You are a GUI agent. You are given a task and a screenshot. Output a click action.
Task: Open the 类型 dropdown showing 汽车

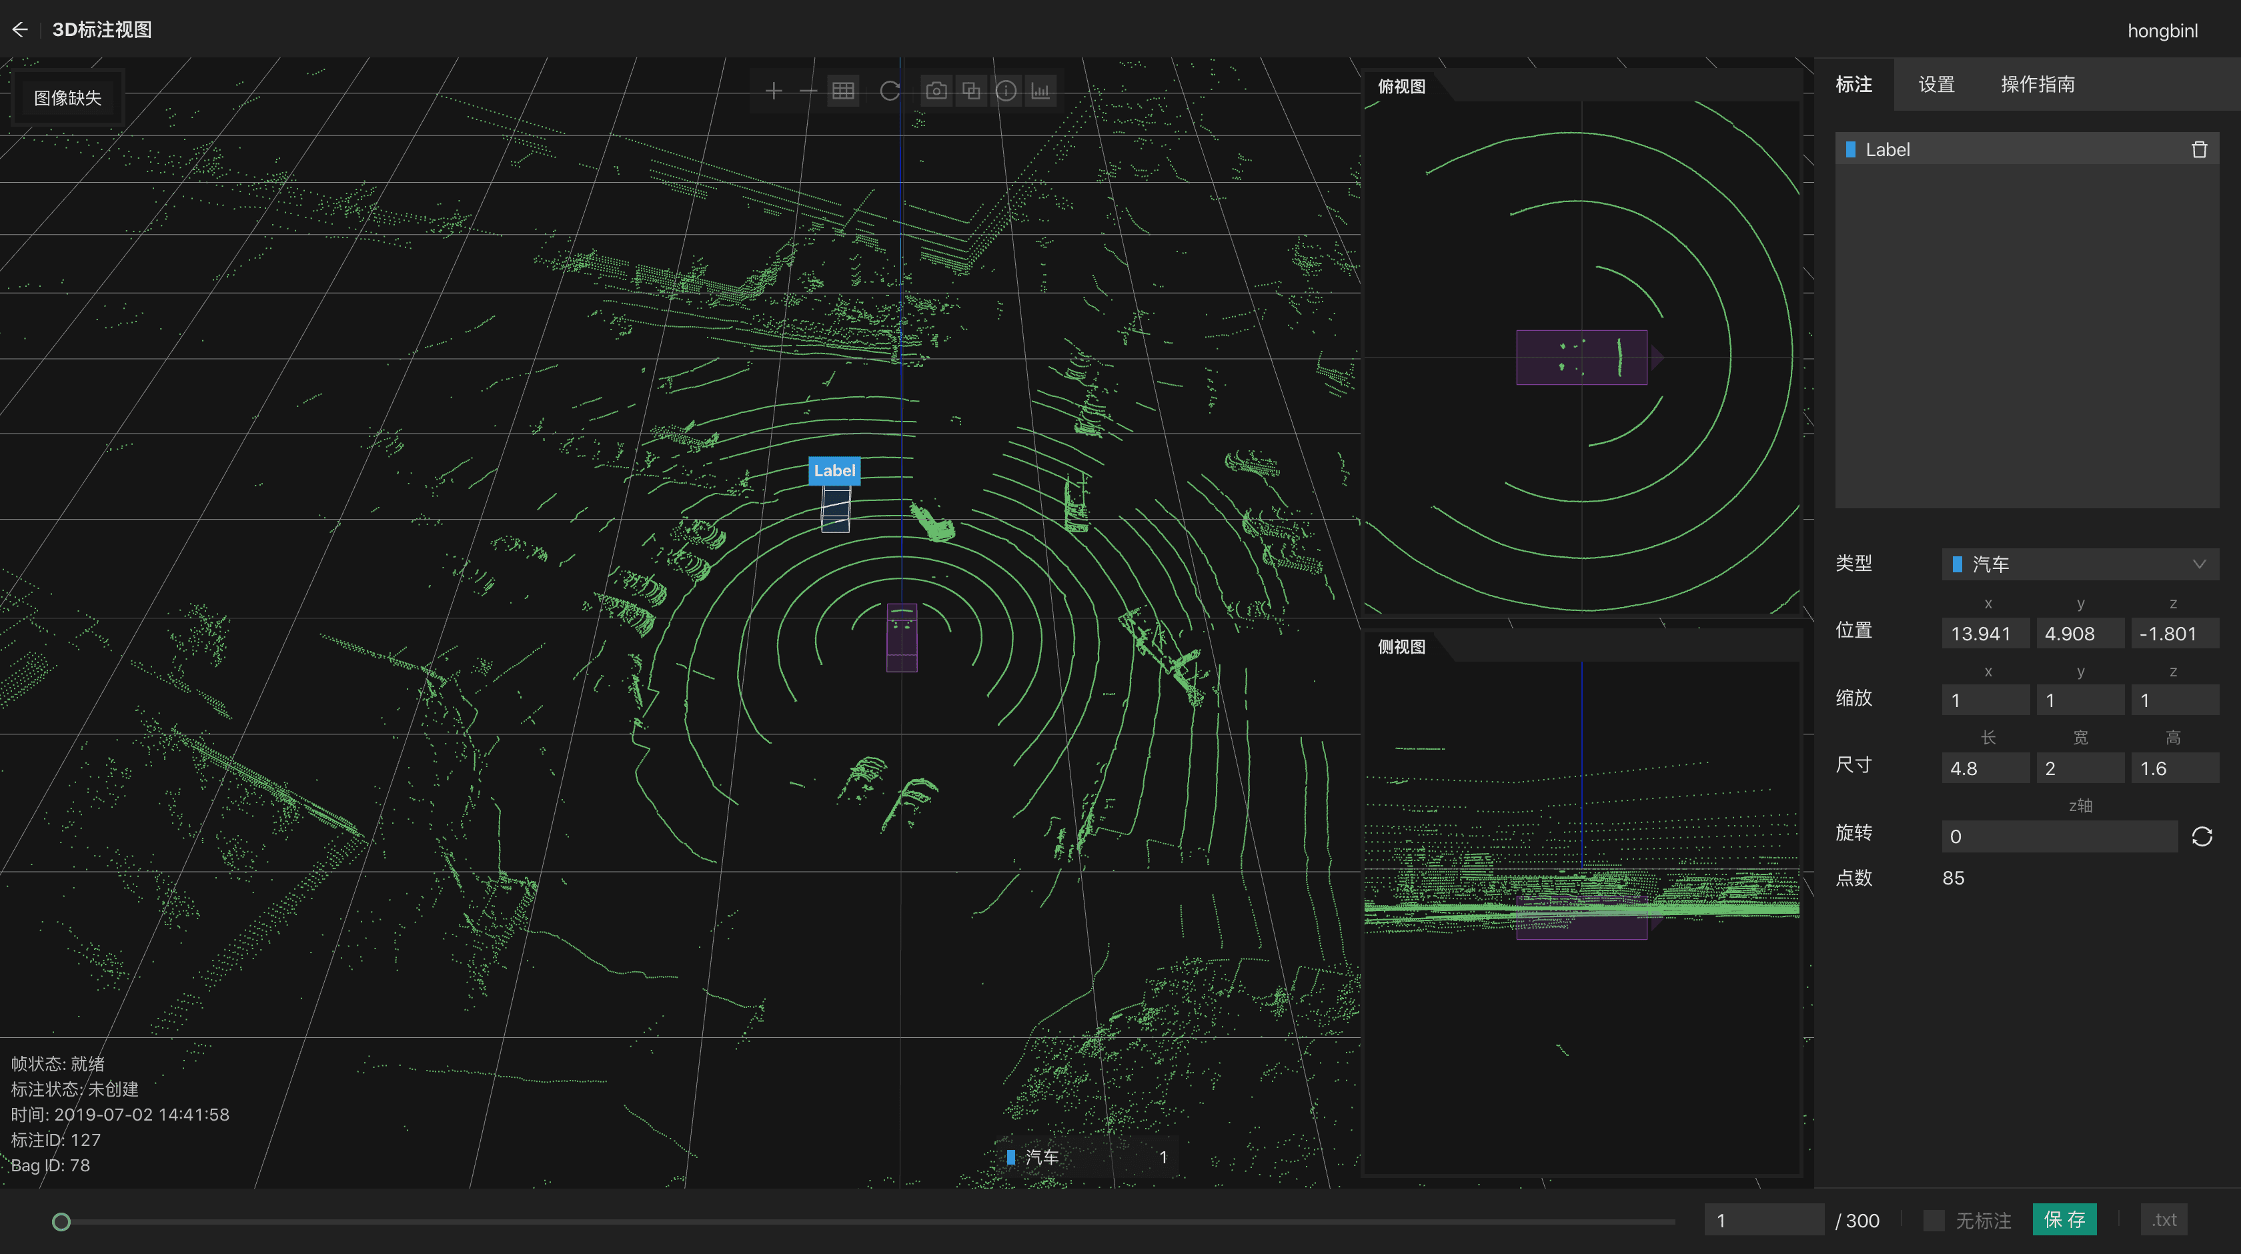tap(2080, 564)
